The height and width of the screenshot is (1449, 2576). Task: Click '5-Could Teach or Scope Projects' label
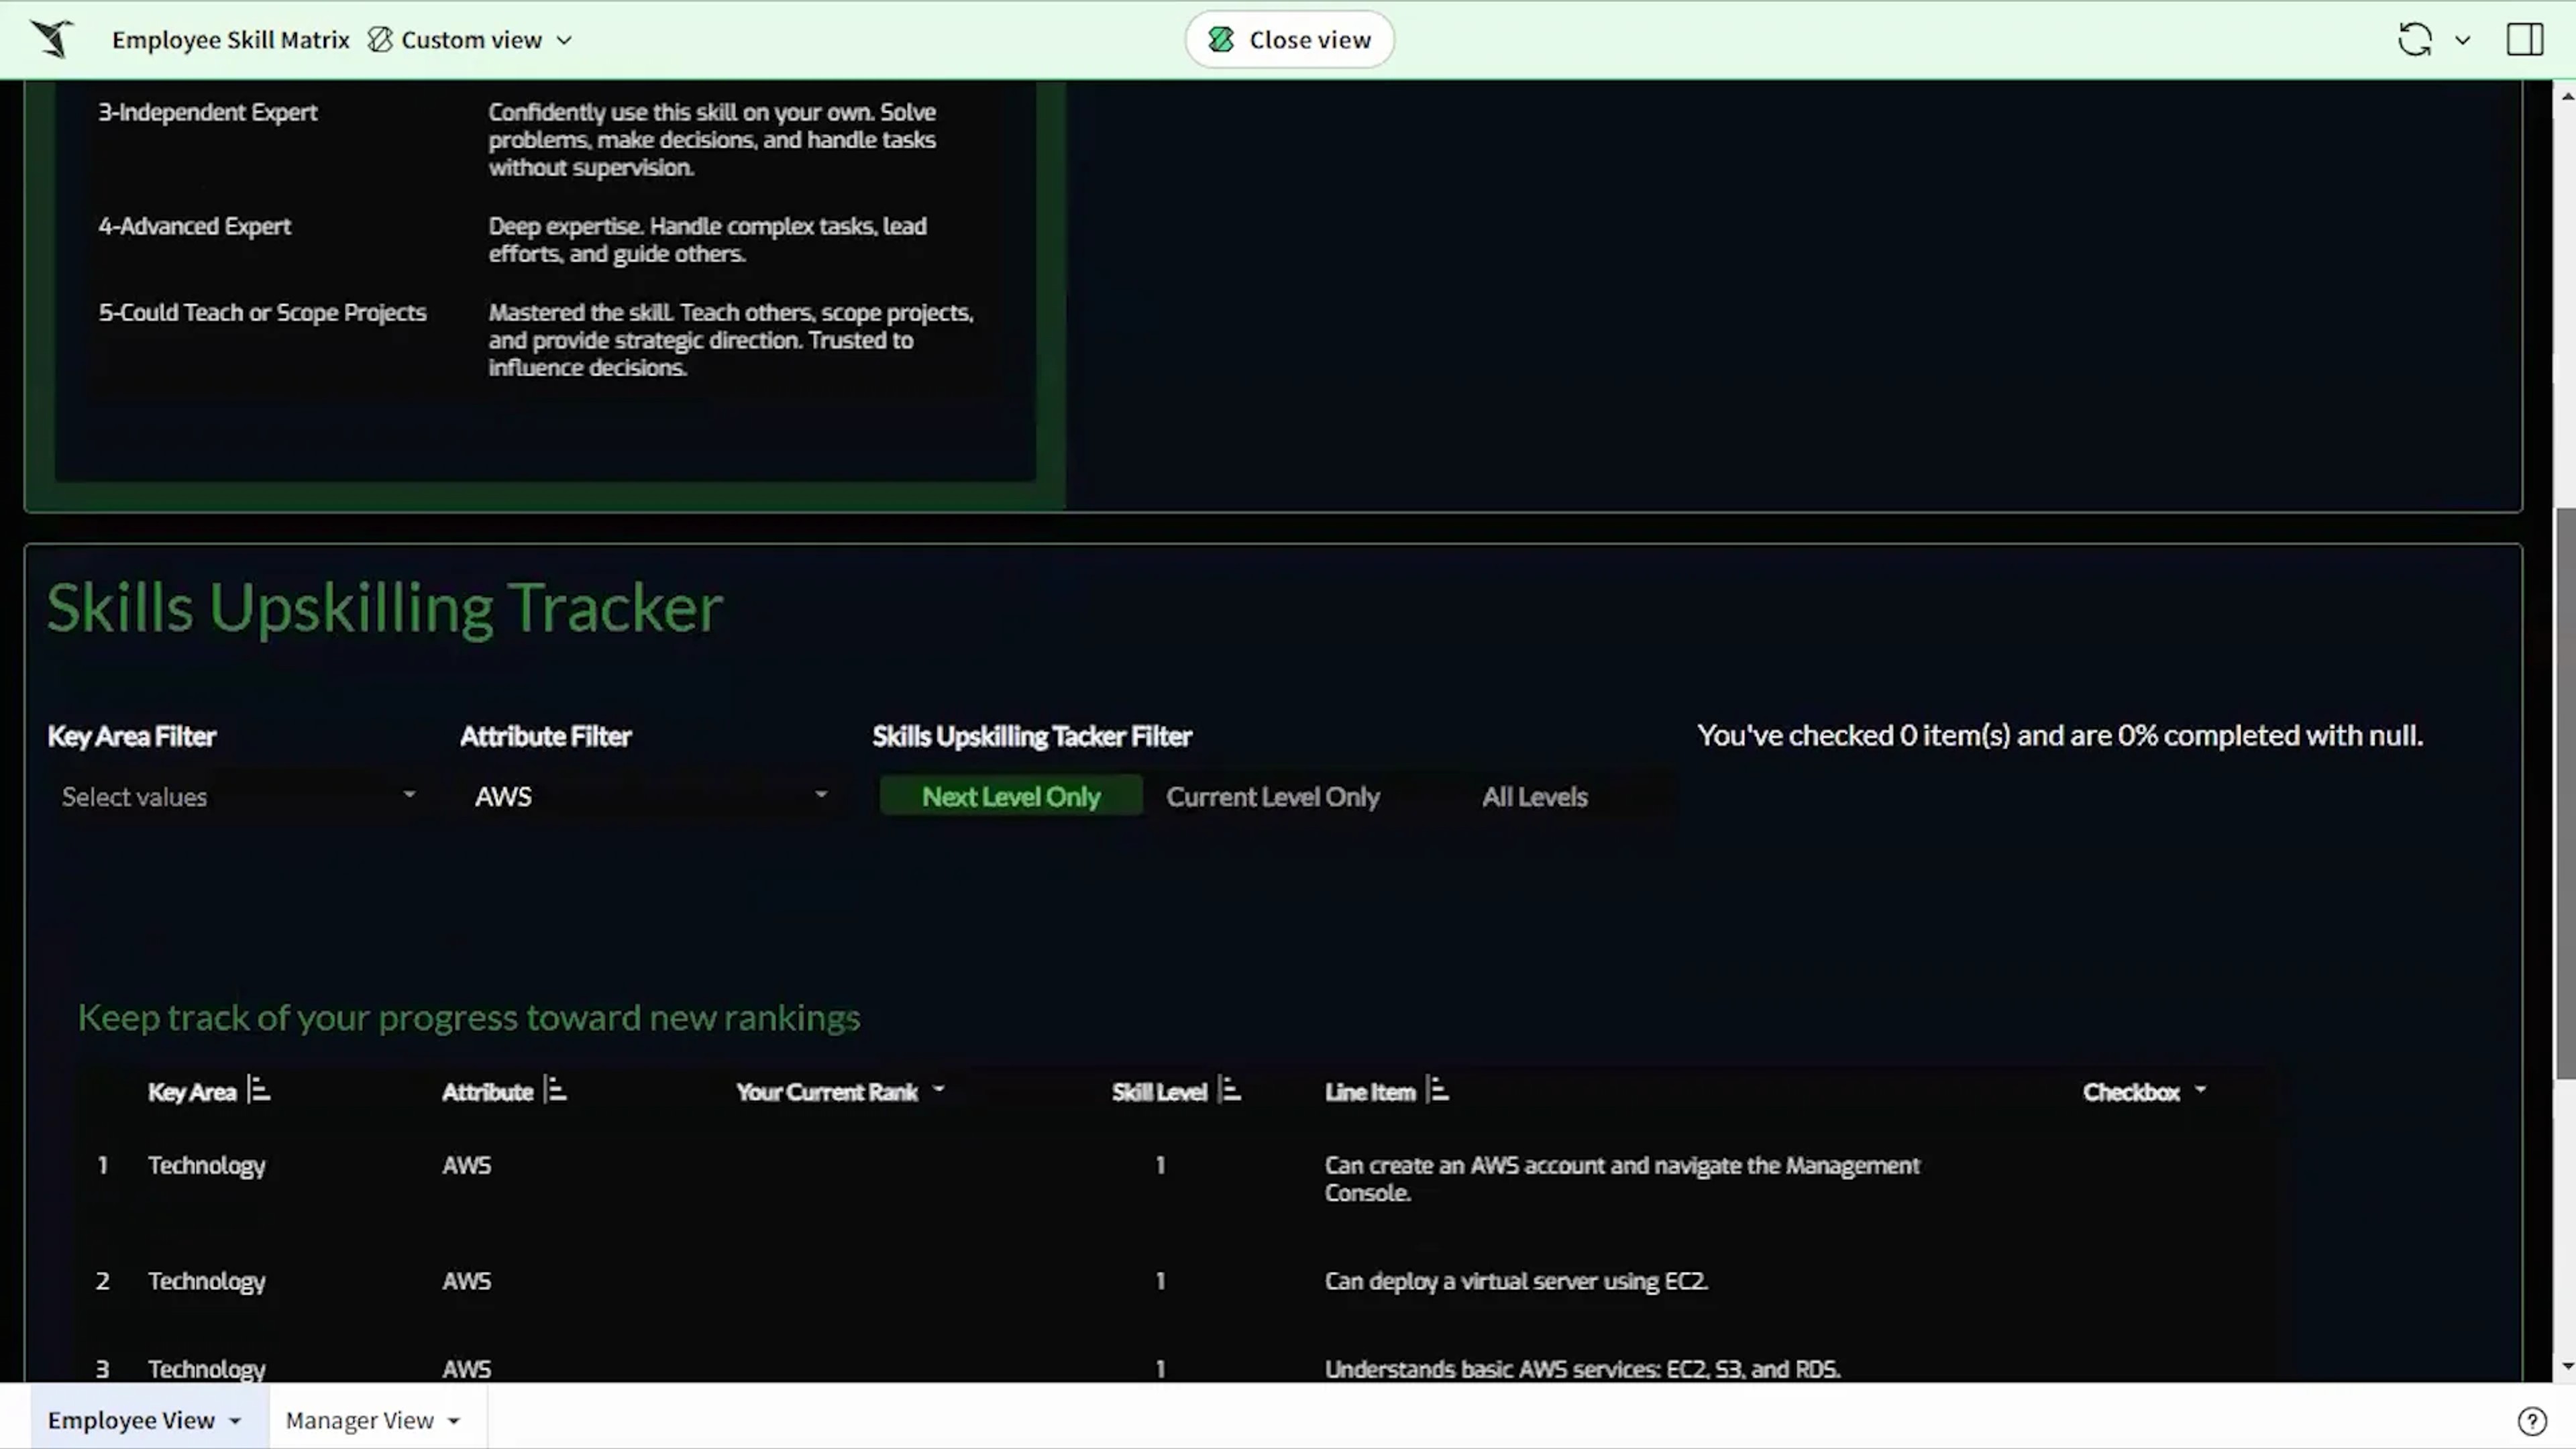262,312
